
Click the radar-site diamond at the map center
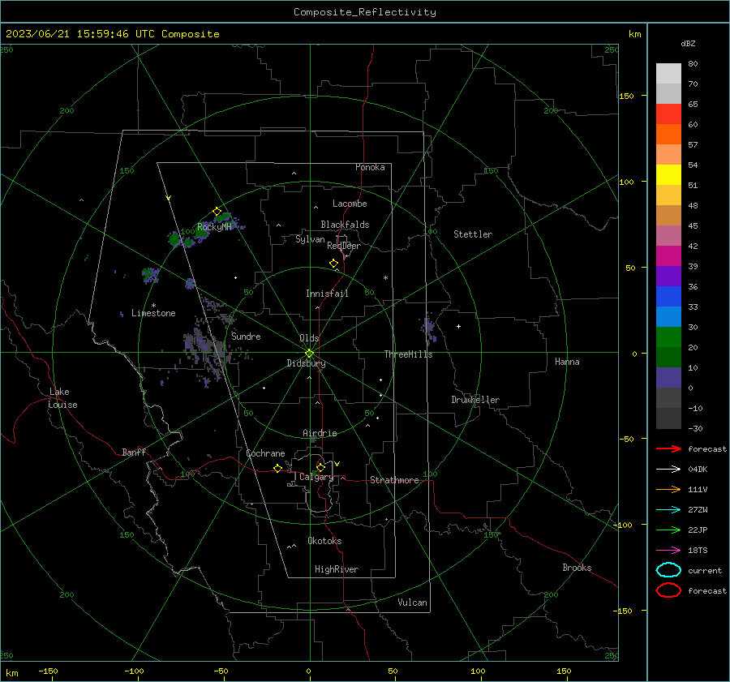click(309, 354)
